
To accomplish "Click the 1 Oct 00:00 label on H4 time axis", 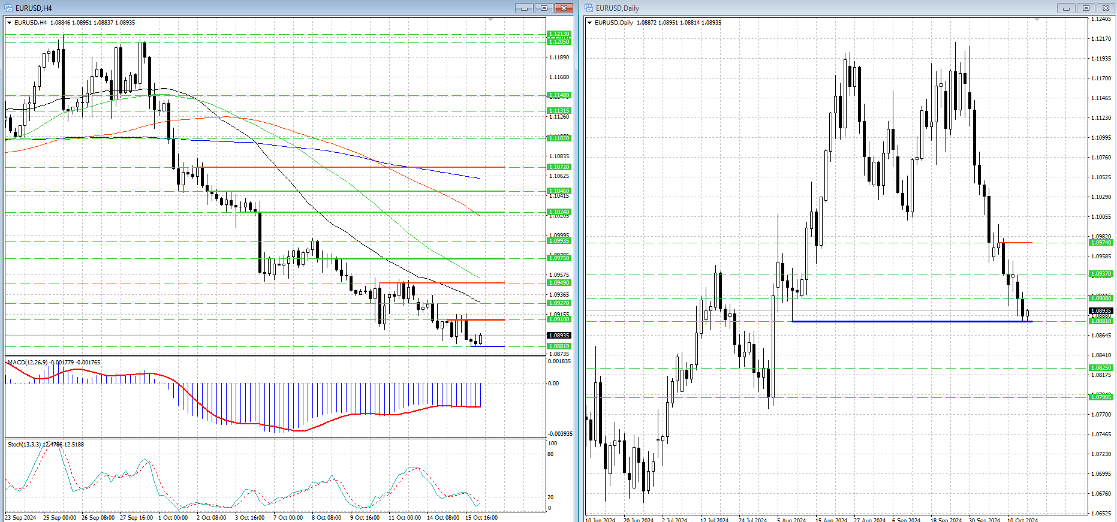I will [173, 517].
